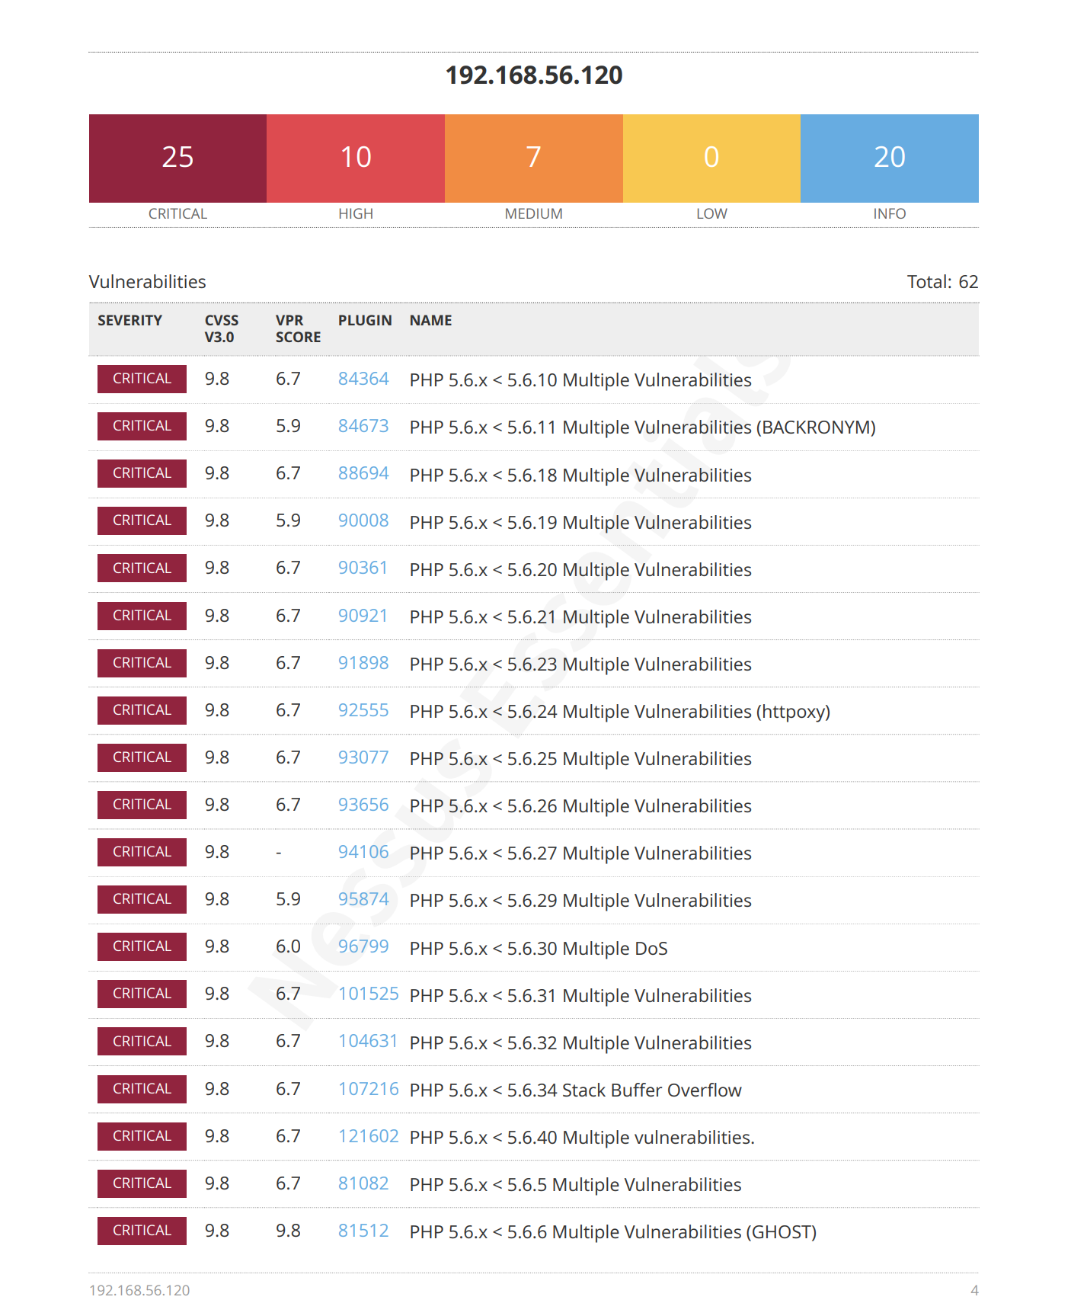Click PHP 5.6.x < 5.6.27 Multiple Vulnerabilities
1071x1316 pixels.
click(x=580, y=853)
